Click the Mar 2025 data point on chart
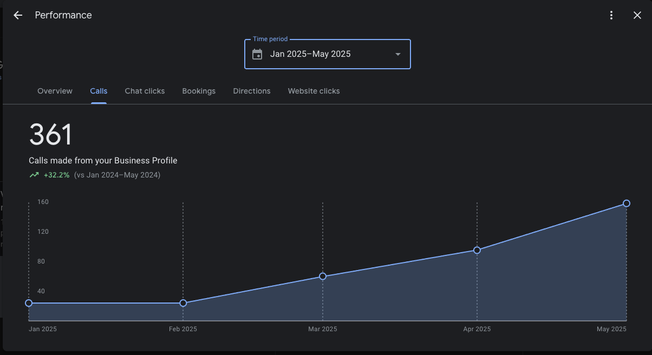This screenshot has width=652, height=355. click(323, 276)
